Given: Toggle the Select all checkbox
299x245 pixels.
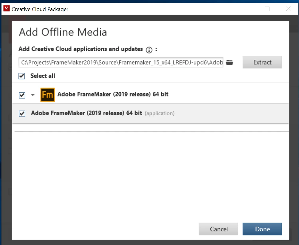Looking at the screenshot, I should pos(22,76).
